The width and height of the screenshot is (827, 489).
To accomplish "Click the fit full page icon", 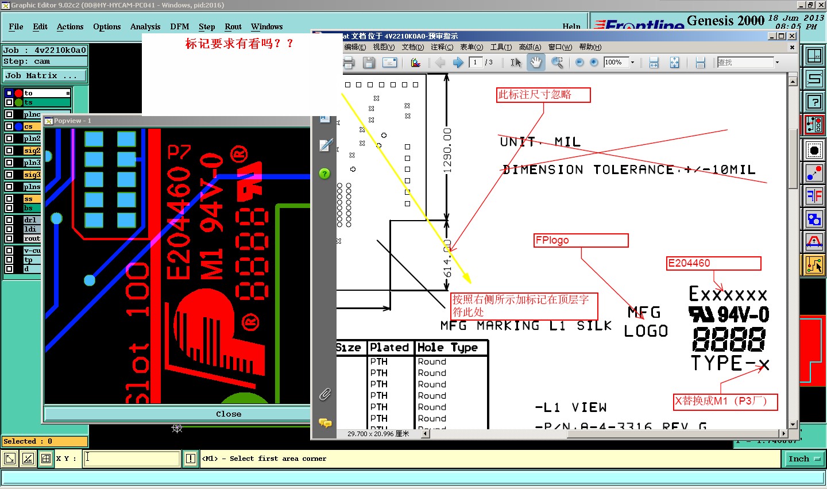I will [674, 63].
